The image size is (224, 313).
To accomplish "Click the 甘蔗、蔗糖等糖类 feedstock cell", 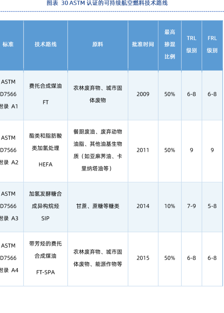I will click(98, 206).
